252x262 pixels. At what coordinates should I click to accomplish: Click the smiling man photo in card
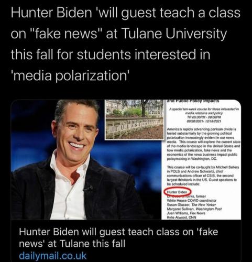click(86, 160)
